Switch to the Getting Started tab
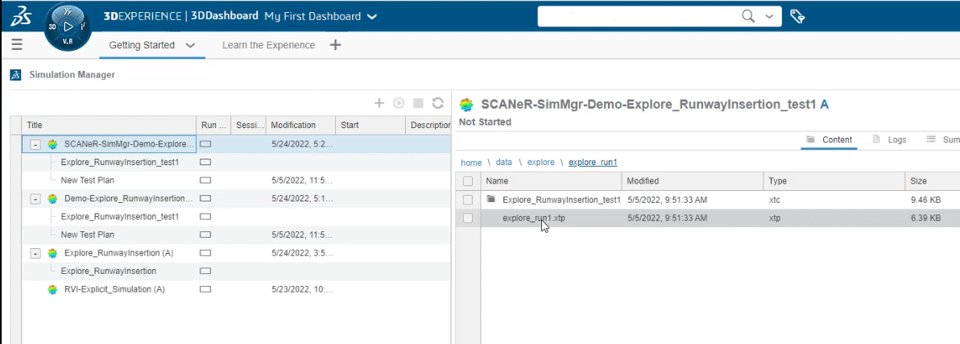This screenshot has width=960, height=344. pyautogui.click(x=142, y=45)
